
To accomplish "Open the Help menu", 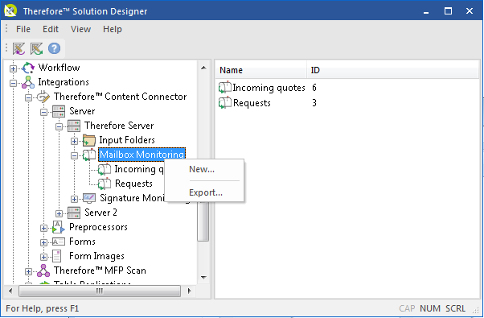I will coord(113,29).
